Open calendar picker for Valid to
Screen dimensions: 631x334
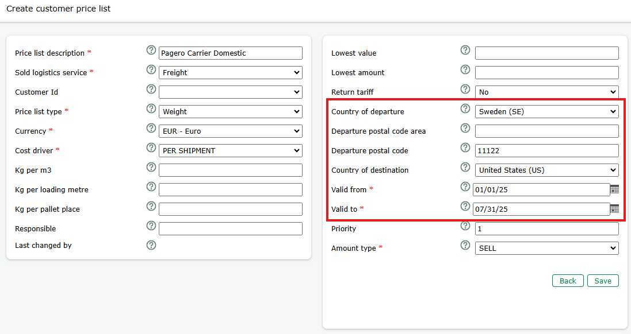pos(614,209)
